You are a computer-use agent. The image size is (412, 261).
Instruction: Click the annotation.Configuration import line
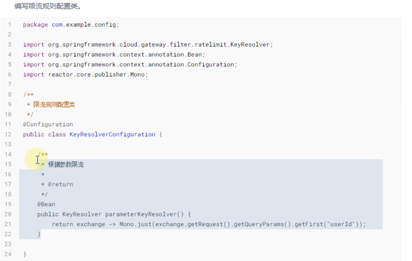[x=130, y=65]
